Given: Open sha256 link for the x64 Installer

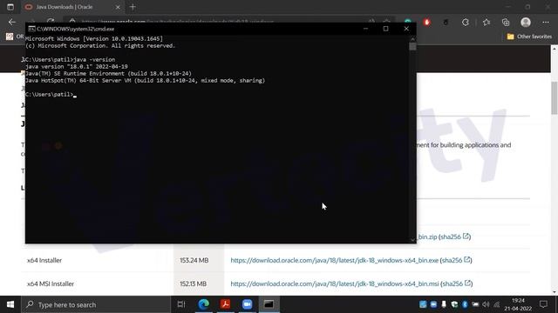Looking at the screenshot, I should pyautogui.click(x=456, y=260).
